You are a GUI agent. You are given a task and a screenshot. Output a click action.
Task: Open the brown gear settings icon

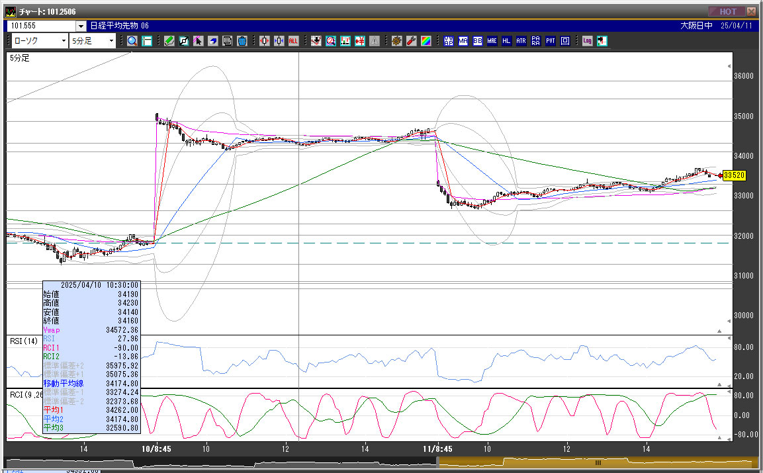tap(396, 41)
